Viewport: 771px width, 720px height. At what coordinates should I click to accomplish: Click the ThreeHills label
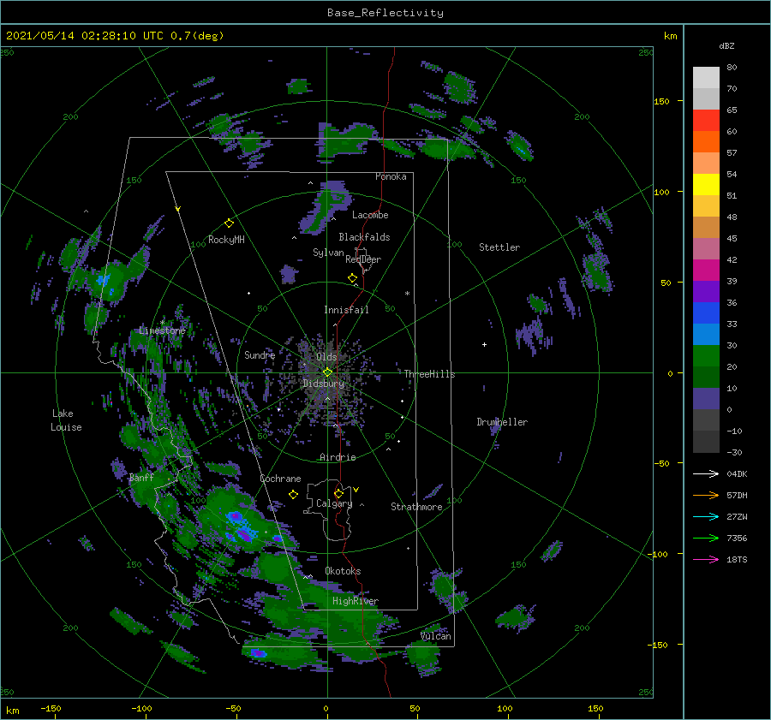point(430,374)
